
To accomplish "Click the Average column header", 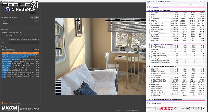I will pos(202,5).
